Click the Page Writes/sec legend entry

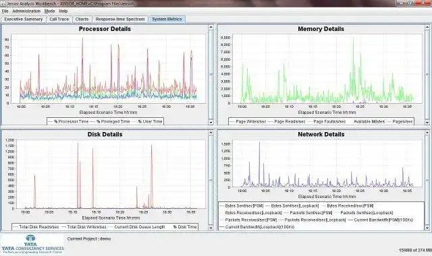248,121
